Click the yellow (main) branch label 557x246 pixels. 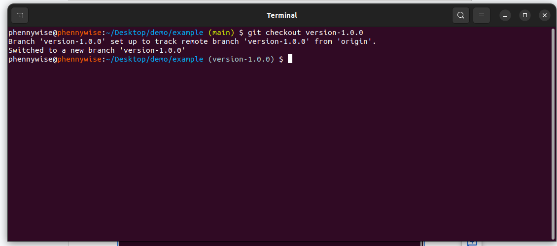tap(221, 33)
